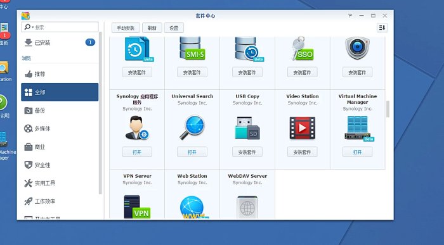This screenshot has height=245, width=444.
Task: Click the film reel icon beside 多媒体
Action: 29,129
